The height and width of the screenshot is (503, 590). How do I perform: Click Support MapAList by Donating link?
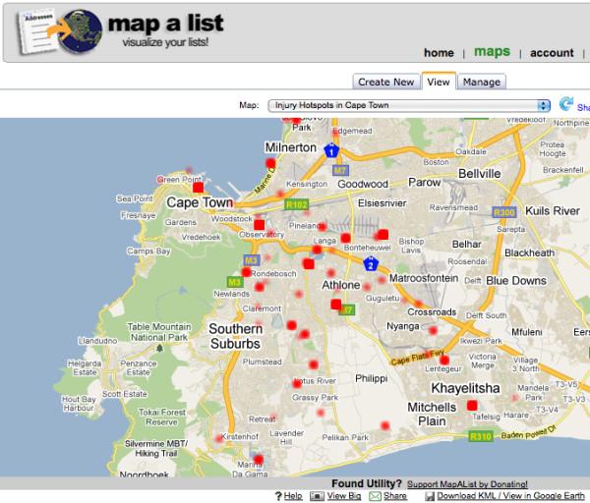coord(467,484)
